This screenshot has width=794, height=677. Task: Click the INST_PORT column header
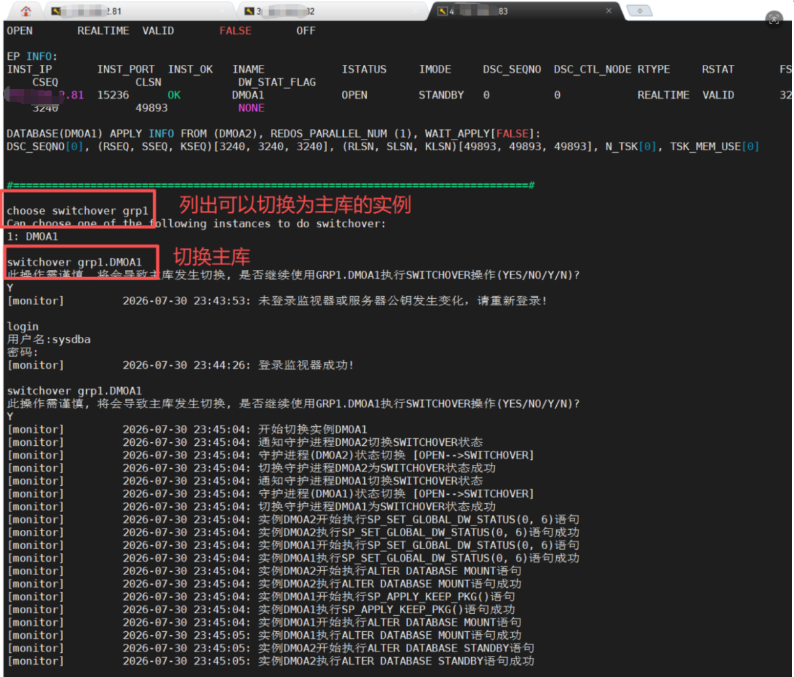126,69
